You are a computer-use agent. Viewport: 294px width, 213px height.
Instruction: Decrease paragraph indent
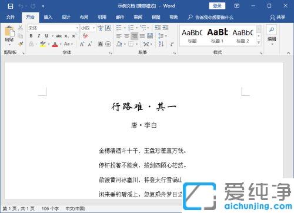coord(158,28)
